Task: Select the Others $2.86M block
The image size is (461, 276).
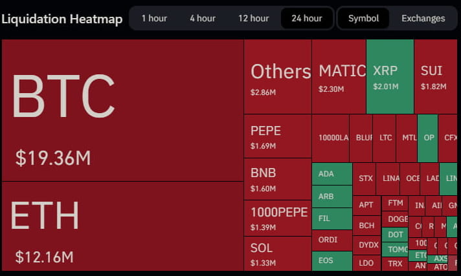Action: (277, 77)
